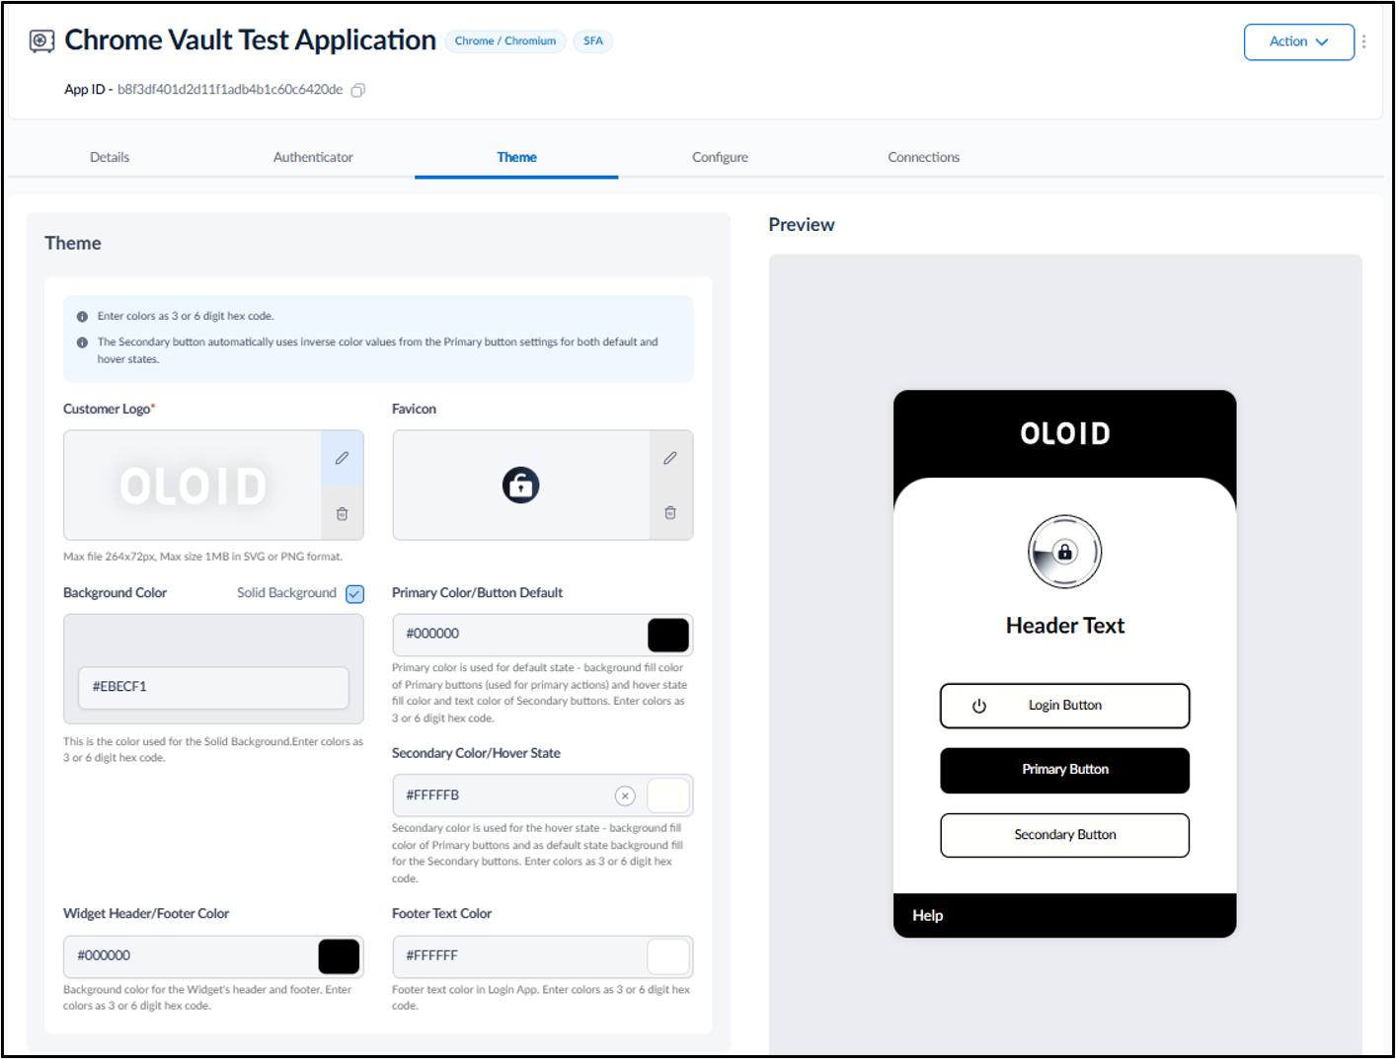Viewport: 1396px width, 1059px height.
Task: Edit the Favicon with pencil icon
Action: tap(670, 458)
